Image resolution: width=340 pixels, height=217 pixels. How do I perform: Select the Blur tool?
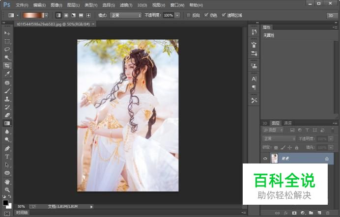tap(7, 132)
